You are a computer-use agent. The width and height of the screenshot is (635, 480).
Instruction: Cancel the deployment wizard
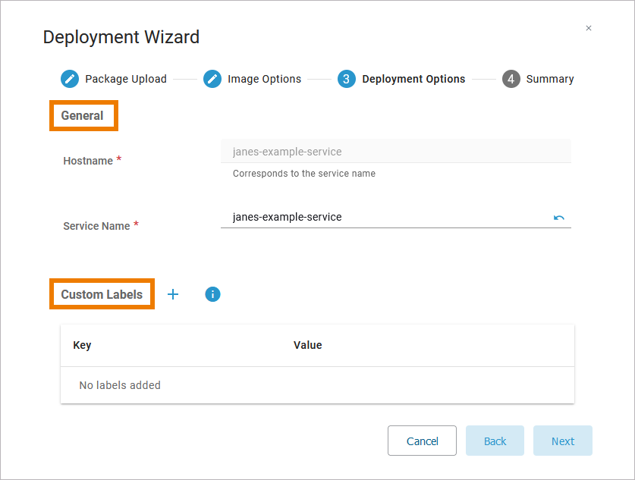coord(422,441)
